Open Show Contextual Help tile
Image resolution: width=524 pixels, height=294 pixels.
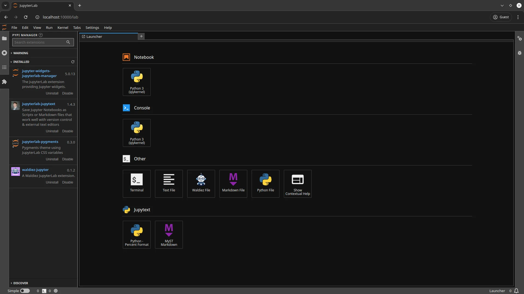tap(297, 183)
